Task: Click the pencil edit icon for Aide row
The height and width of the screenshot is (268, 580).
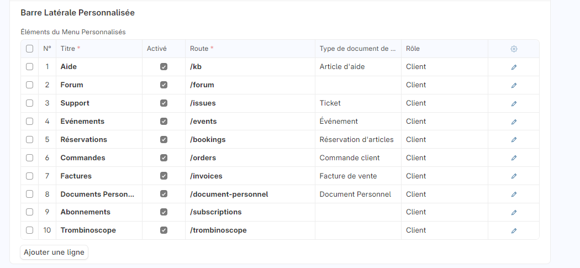Action: click(514, 67)
